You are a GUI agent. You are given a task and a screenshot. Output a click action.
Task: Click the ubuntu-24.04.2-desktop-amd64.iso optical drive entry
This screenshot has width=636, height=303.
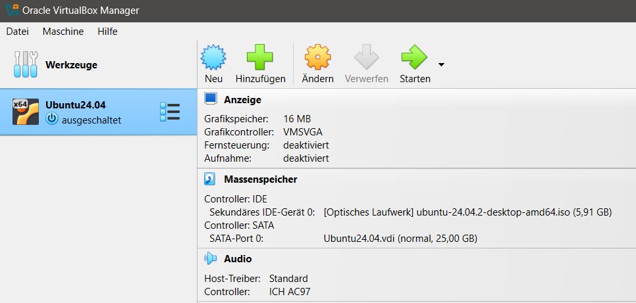point(467,212)
